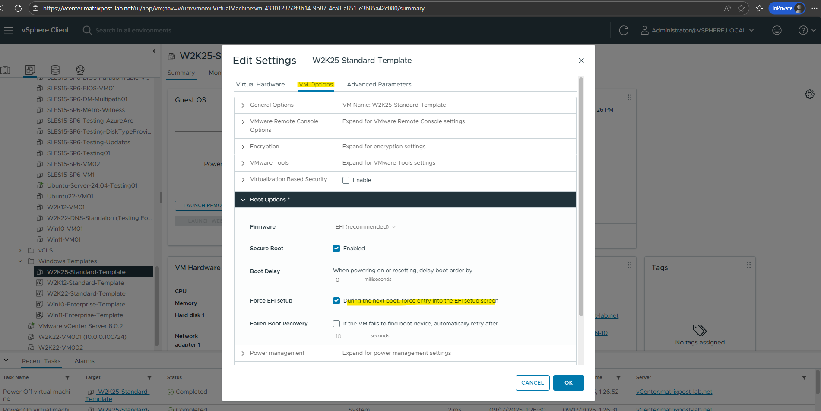Open the Alarms tab
Screen dimensions: 821x411
(x=85, y=361)
